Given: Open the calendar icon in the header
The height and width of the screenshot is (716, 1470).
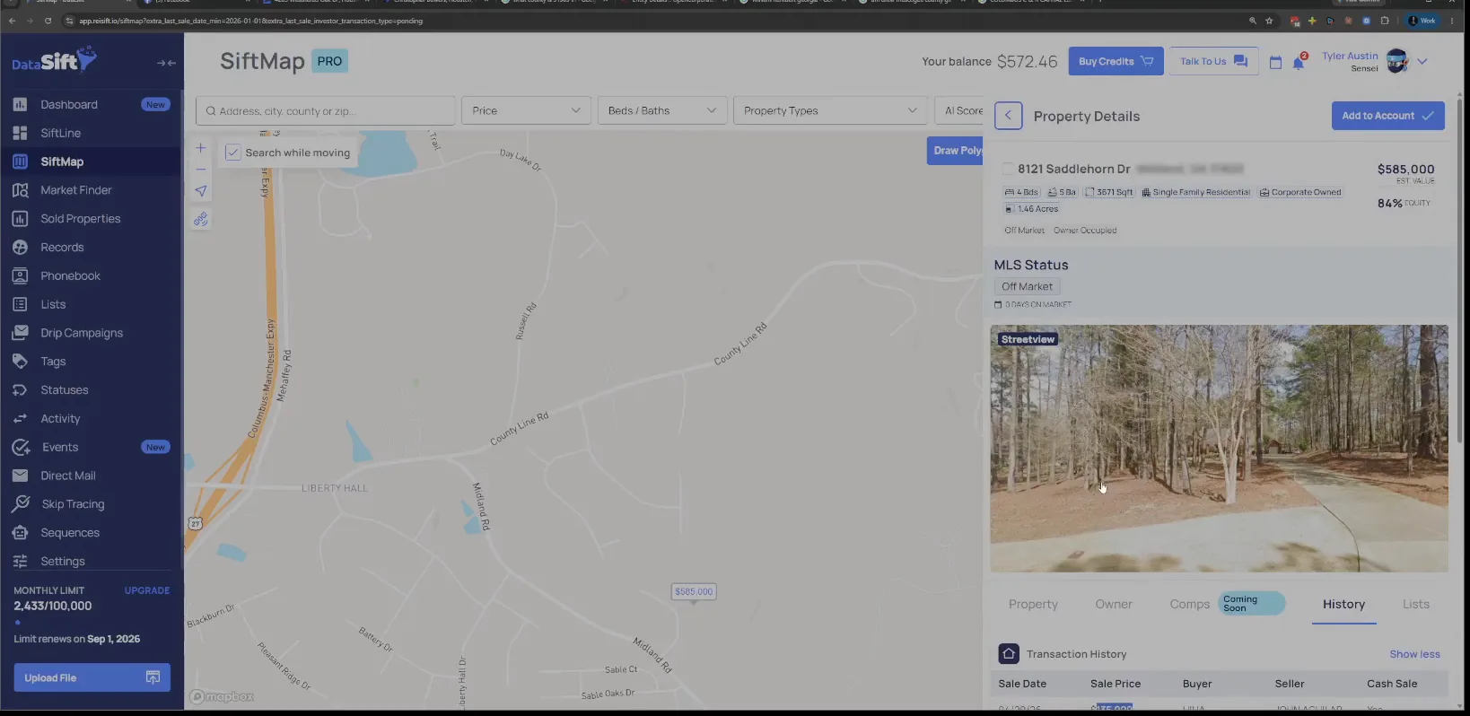Looking at the screenshot, I should (1275, 62).
